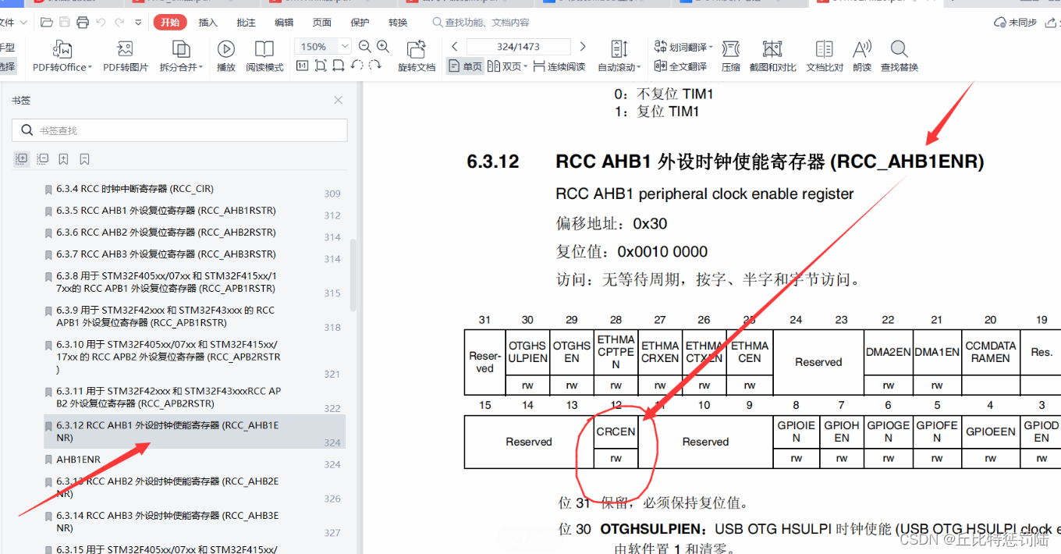Image resolution: width=1061 pixels, height=554 pixels.
Task: Open the PDF转Office conversion tool
Action: [62, 56]
